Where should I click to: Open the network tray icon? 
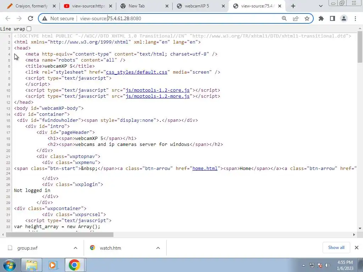312,265
